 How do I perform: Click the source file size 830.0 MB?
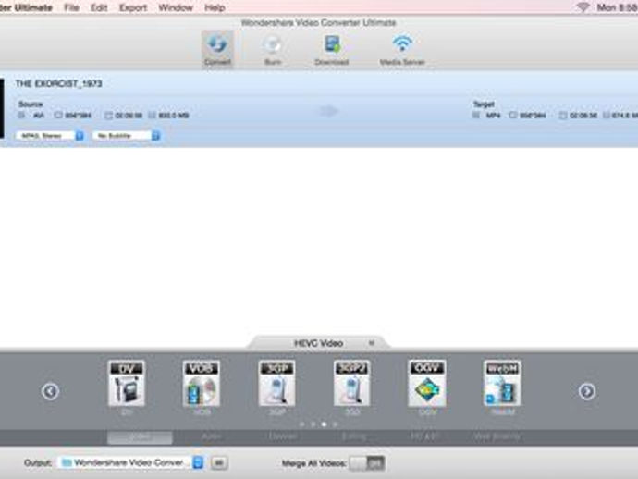174,116
